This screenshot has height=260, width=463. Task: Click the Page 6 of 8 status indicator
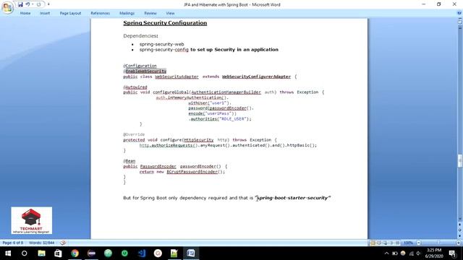coord(13,243)
